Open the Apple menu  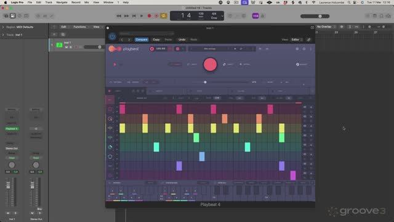click(x=6, y=2)
